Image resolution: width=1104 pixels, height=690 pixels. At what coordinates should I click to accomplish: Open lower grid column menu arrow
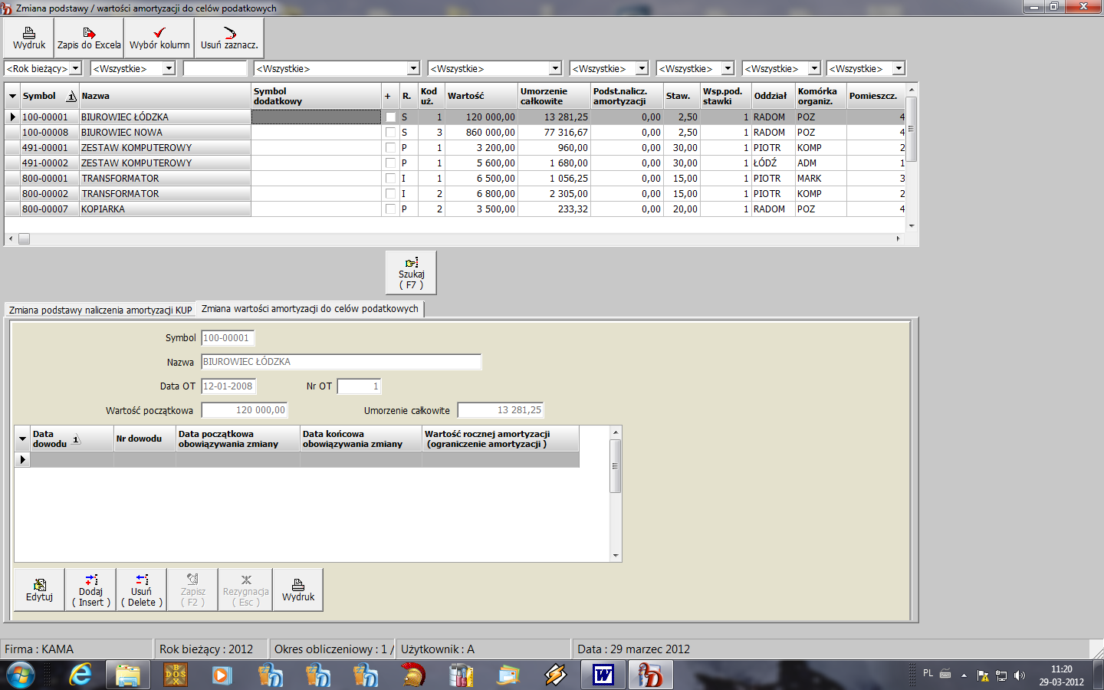coord(22,439)
